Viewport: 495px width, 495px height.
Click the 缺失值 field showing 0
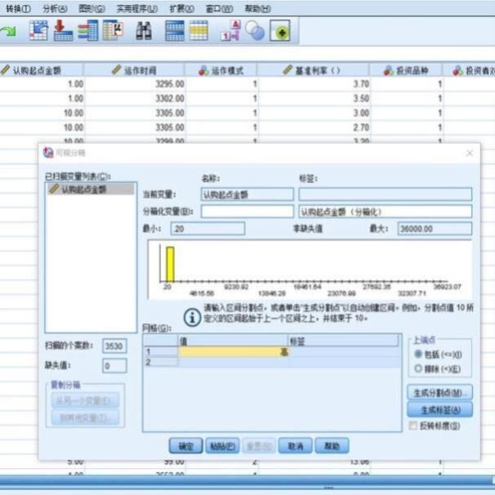[114, 366]
